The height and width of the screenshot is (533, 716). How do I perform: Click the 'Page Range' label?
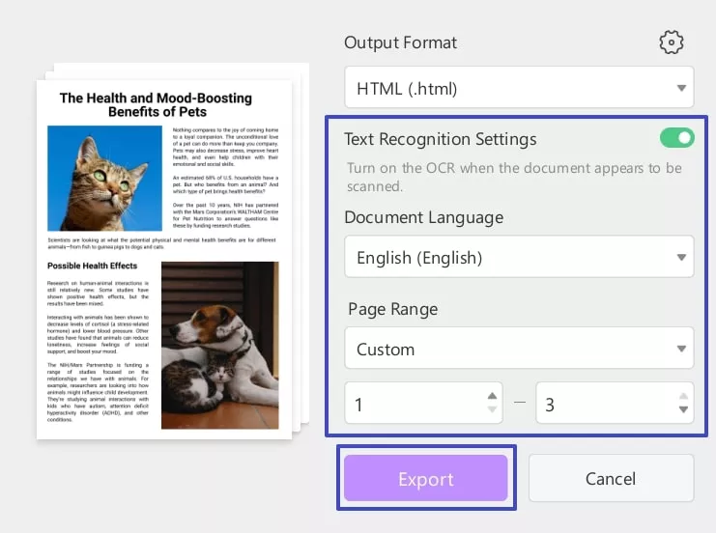point(392,309)
